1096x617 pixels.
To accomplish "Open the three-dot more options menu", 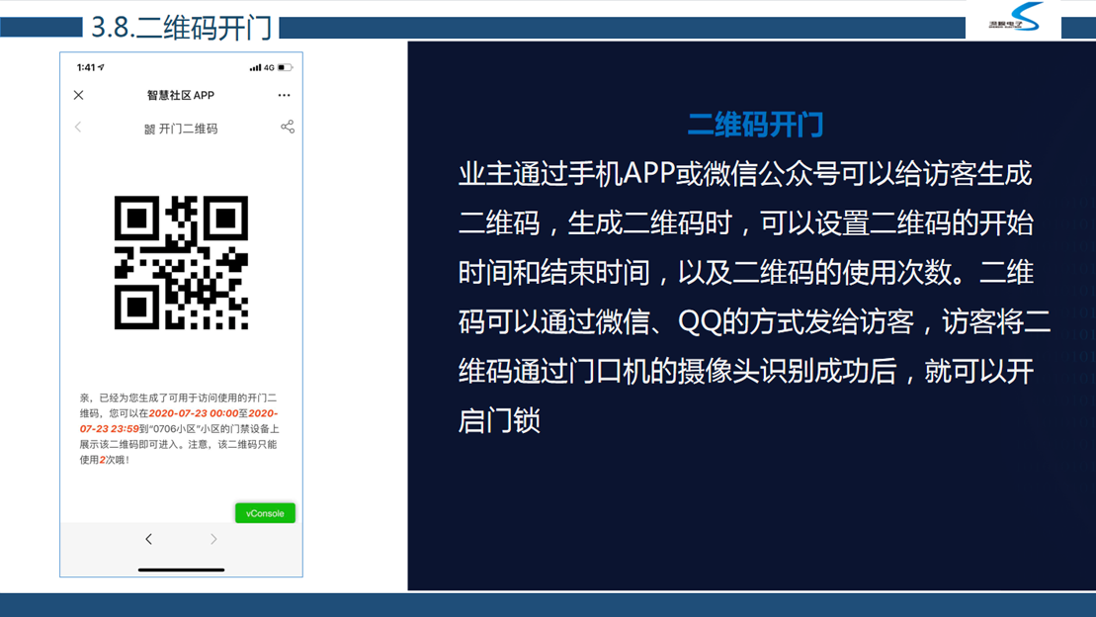I will click(x=284, y=95).
